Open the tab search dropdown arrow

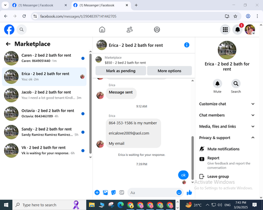coord(5,5)
